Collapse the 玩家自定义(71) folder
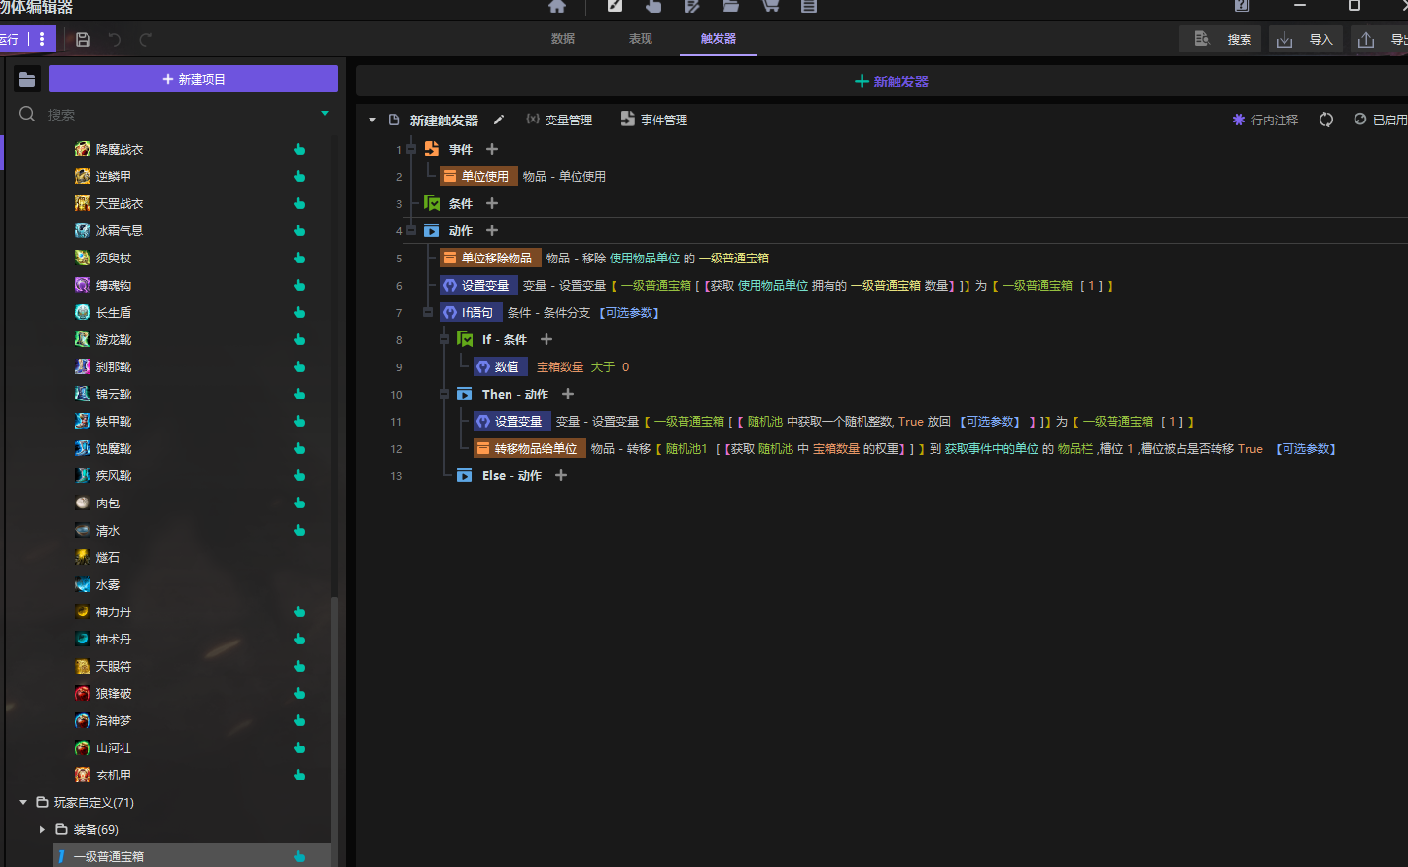The height and width of the screenshot is (867, 1408). (23, 802)
